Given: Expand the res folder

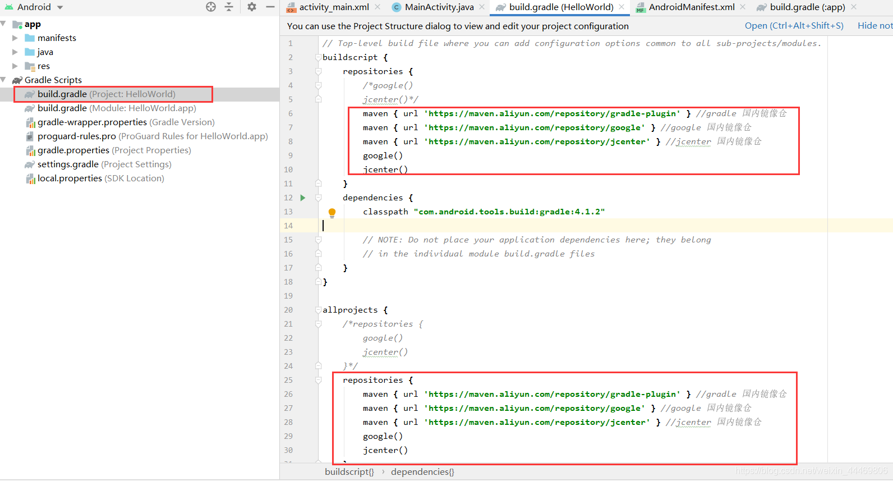Looking at the screenshot, I should click(x=15, y=66).
